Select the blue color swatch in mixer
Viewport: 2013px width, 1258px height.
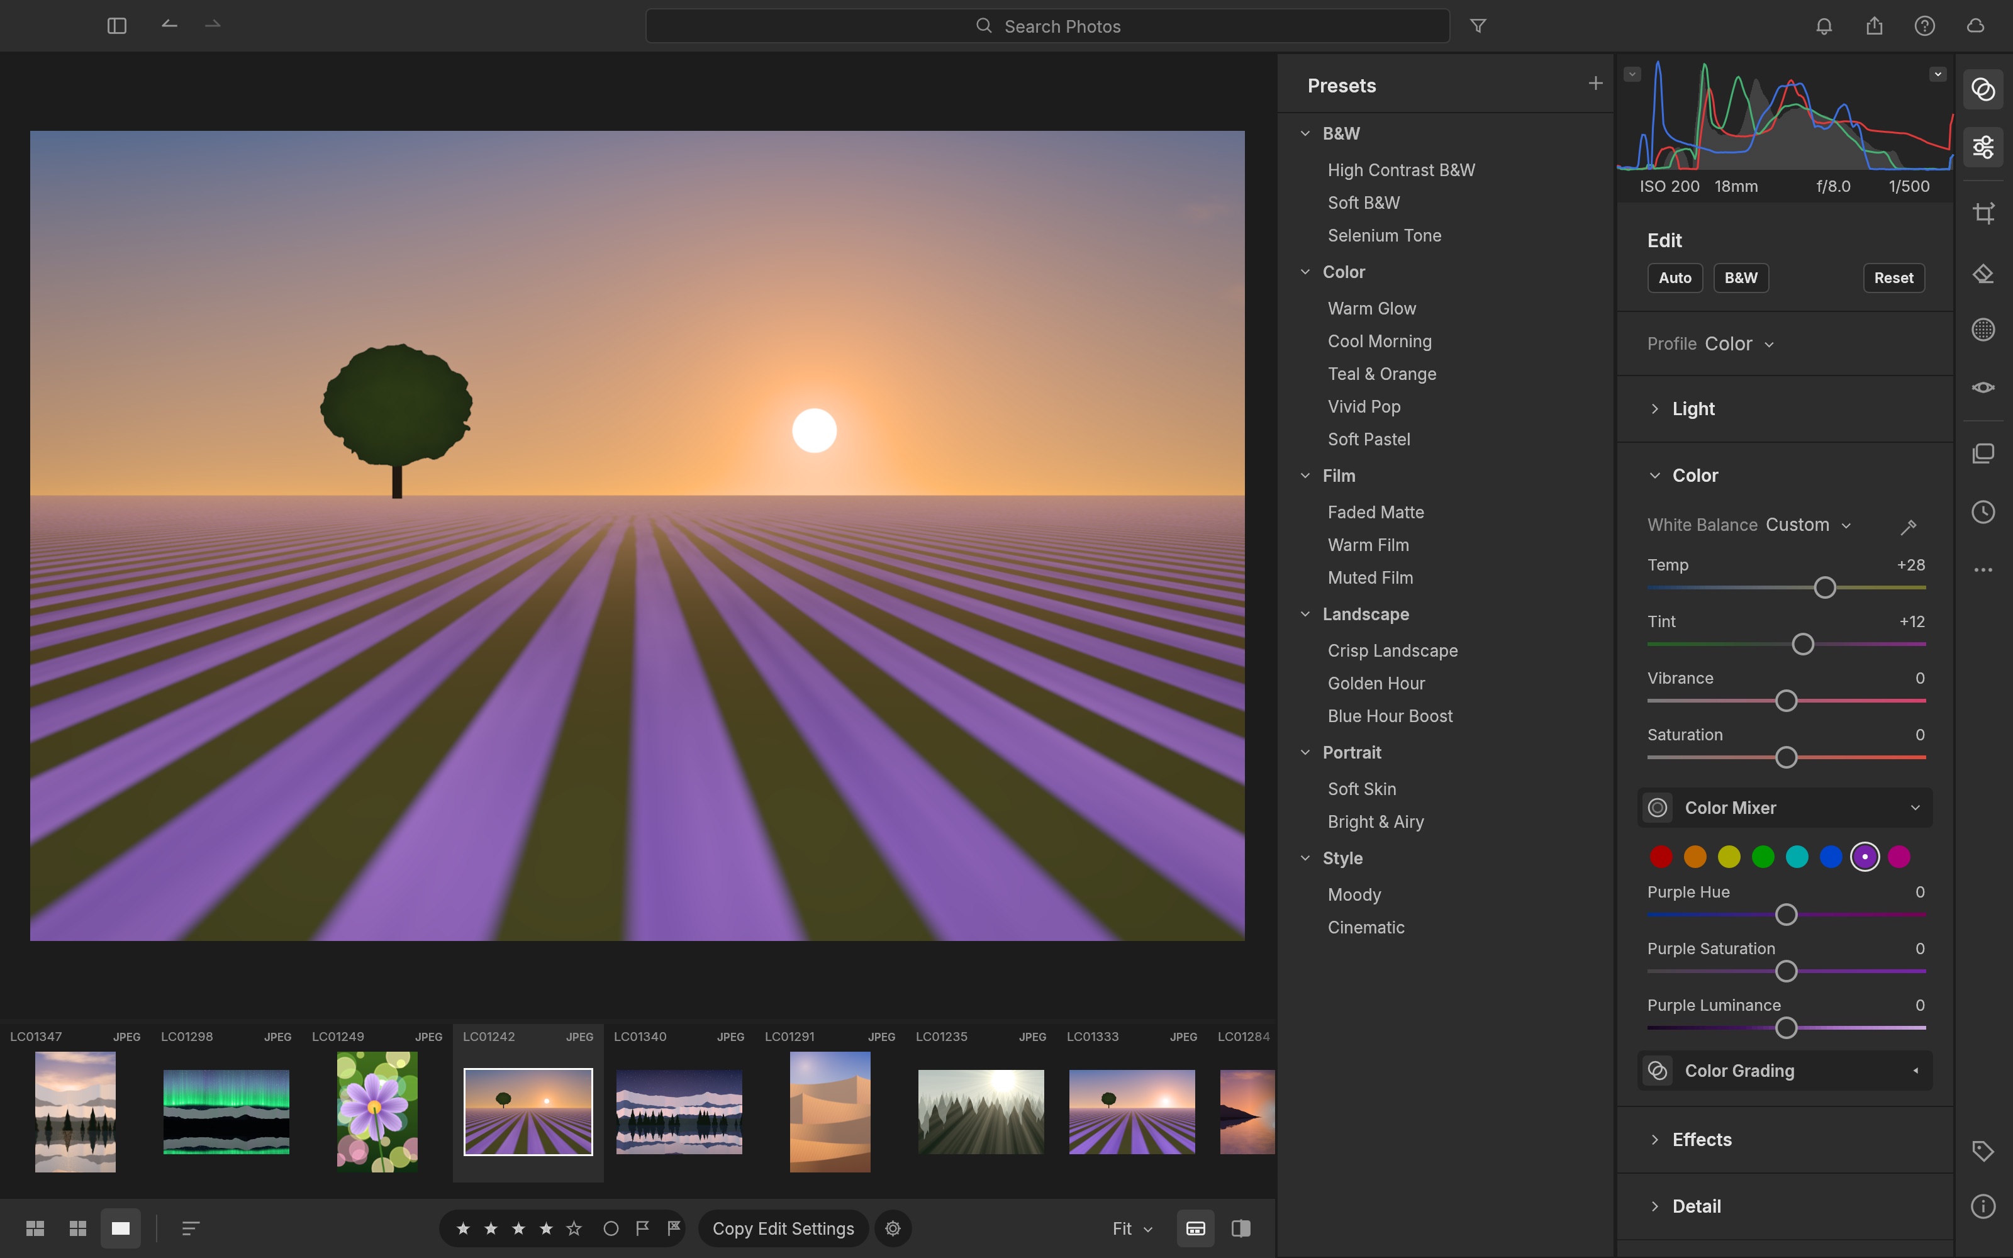(1831, 856)
